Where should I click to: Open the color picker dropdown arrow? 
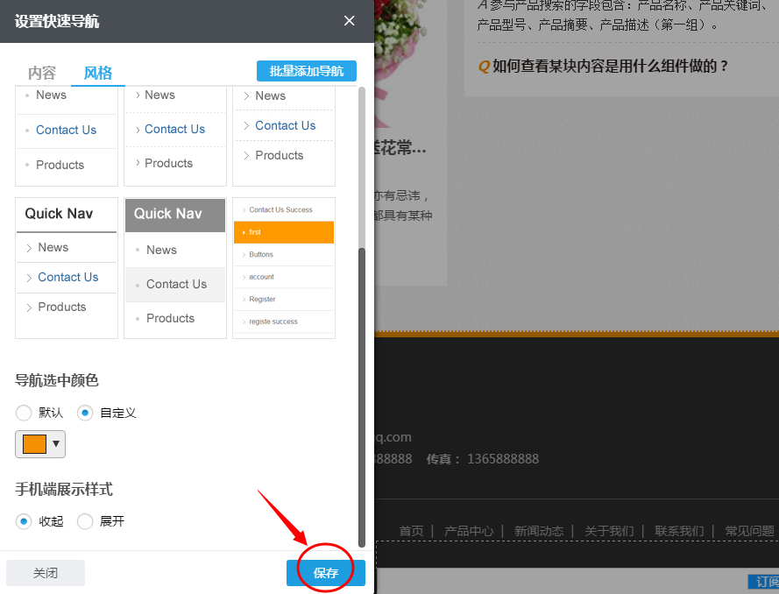pyautogui.click(x=56, y=444)
